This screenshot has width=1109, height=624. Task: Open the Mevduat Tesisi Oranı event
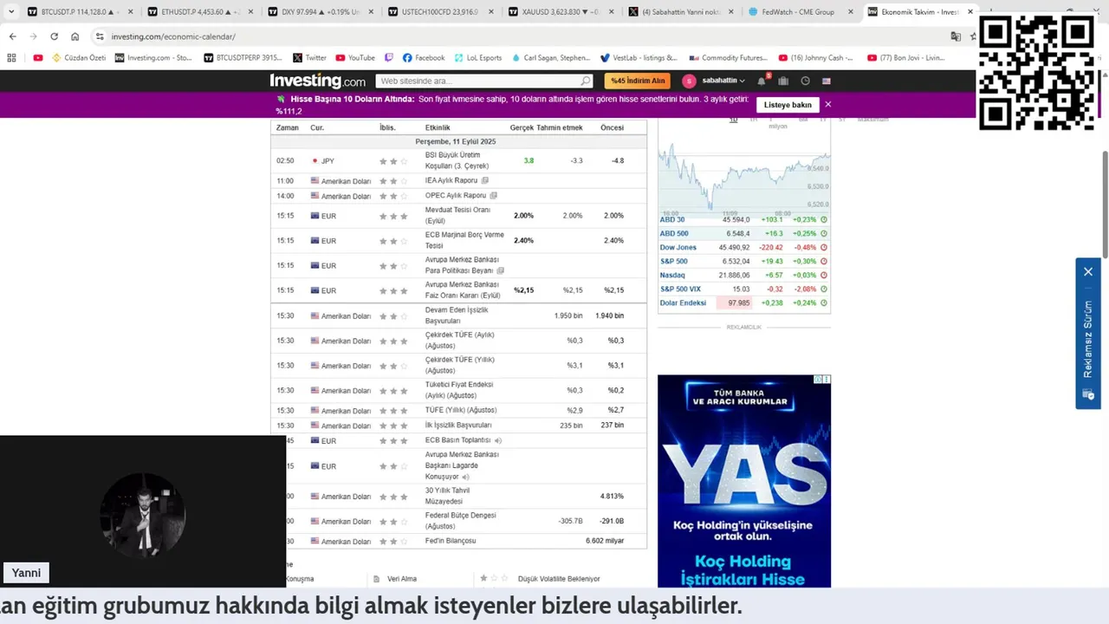(457, 215)
